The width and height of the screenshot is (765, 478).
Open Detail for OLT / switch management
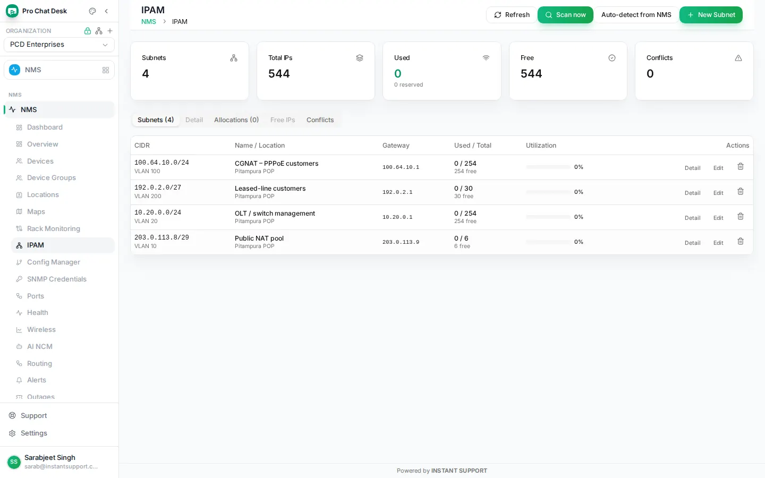coord(692,218)
